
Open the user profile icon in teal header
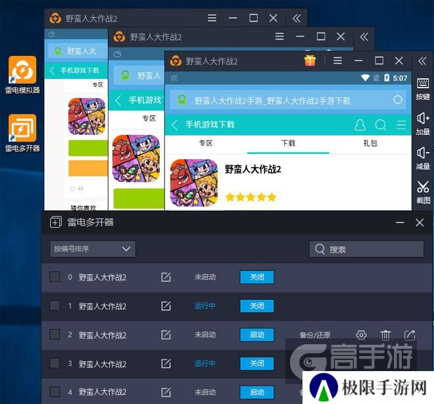(360, 125)
